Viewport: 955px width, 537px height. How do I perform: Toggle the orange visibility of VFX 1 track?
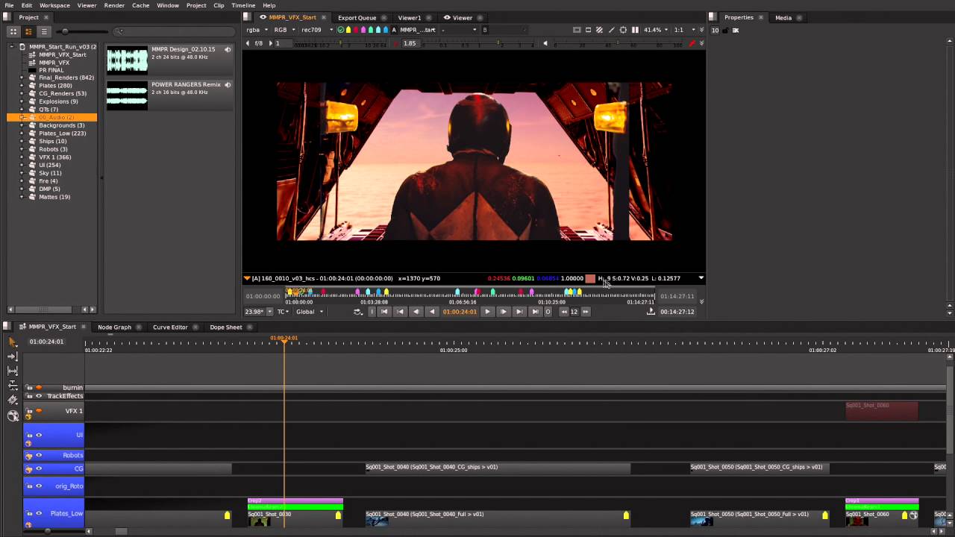(x=39, y=410)
